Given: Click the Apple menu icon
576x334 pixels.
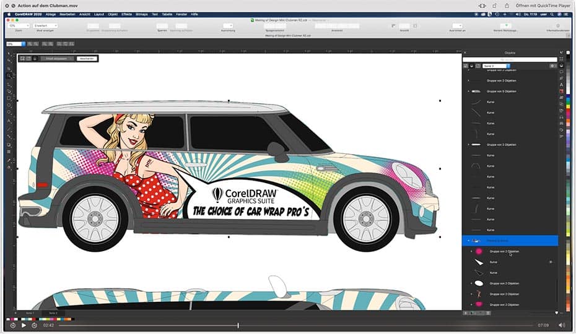Looking at the screenshot, I should [9, 14].
